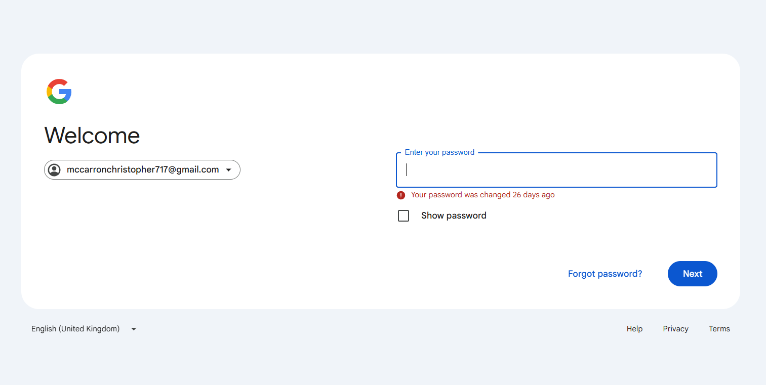Click the red error exclamation icon
This screenshot has width=766, height=385.
point(401,195)
